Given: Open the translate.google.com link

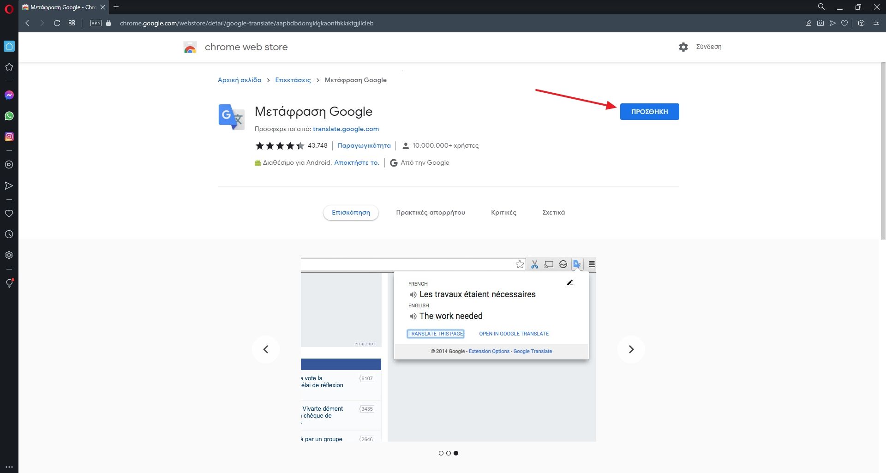Looking at the screenshot, I should click(x=346, y=129).
